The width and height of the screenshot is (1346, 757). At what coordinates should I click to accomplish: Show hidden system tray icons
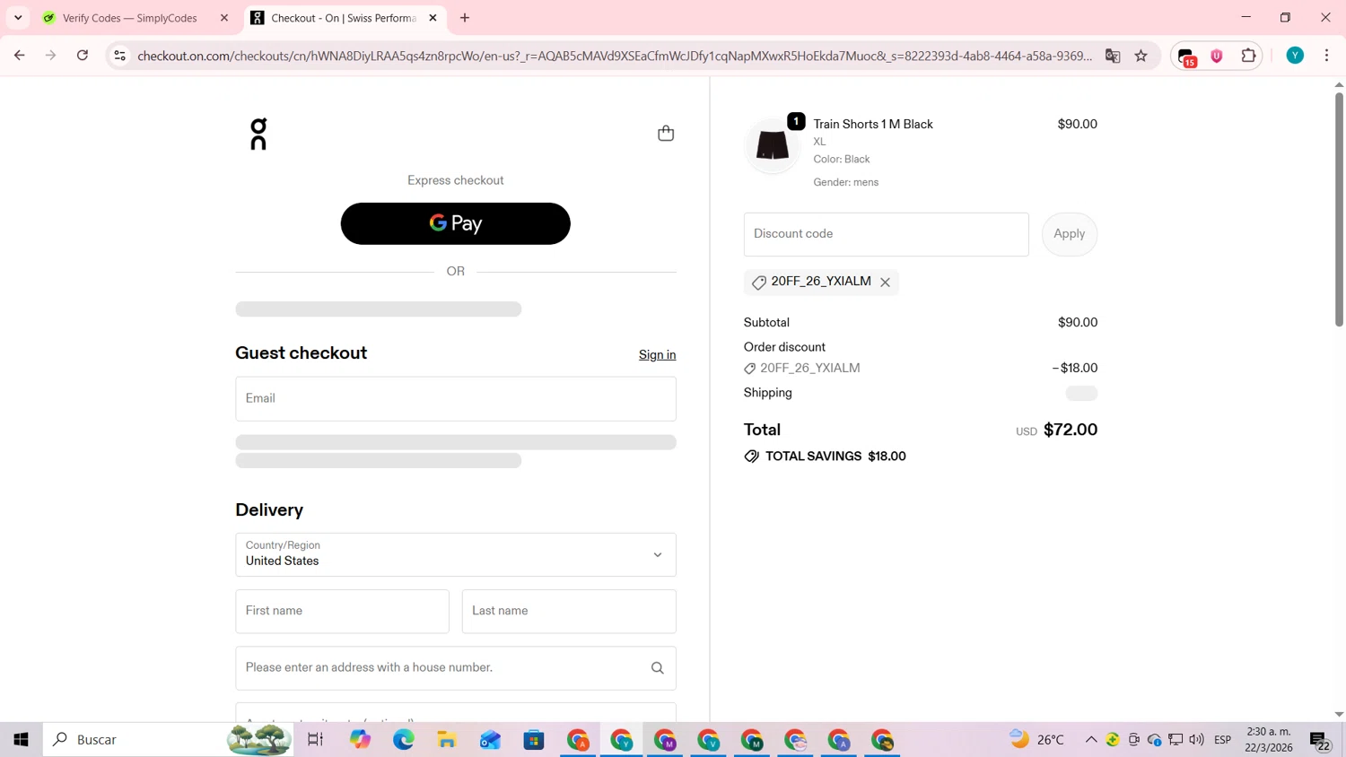click(x=1091, y=740)
